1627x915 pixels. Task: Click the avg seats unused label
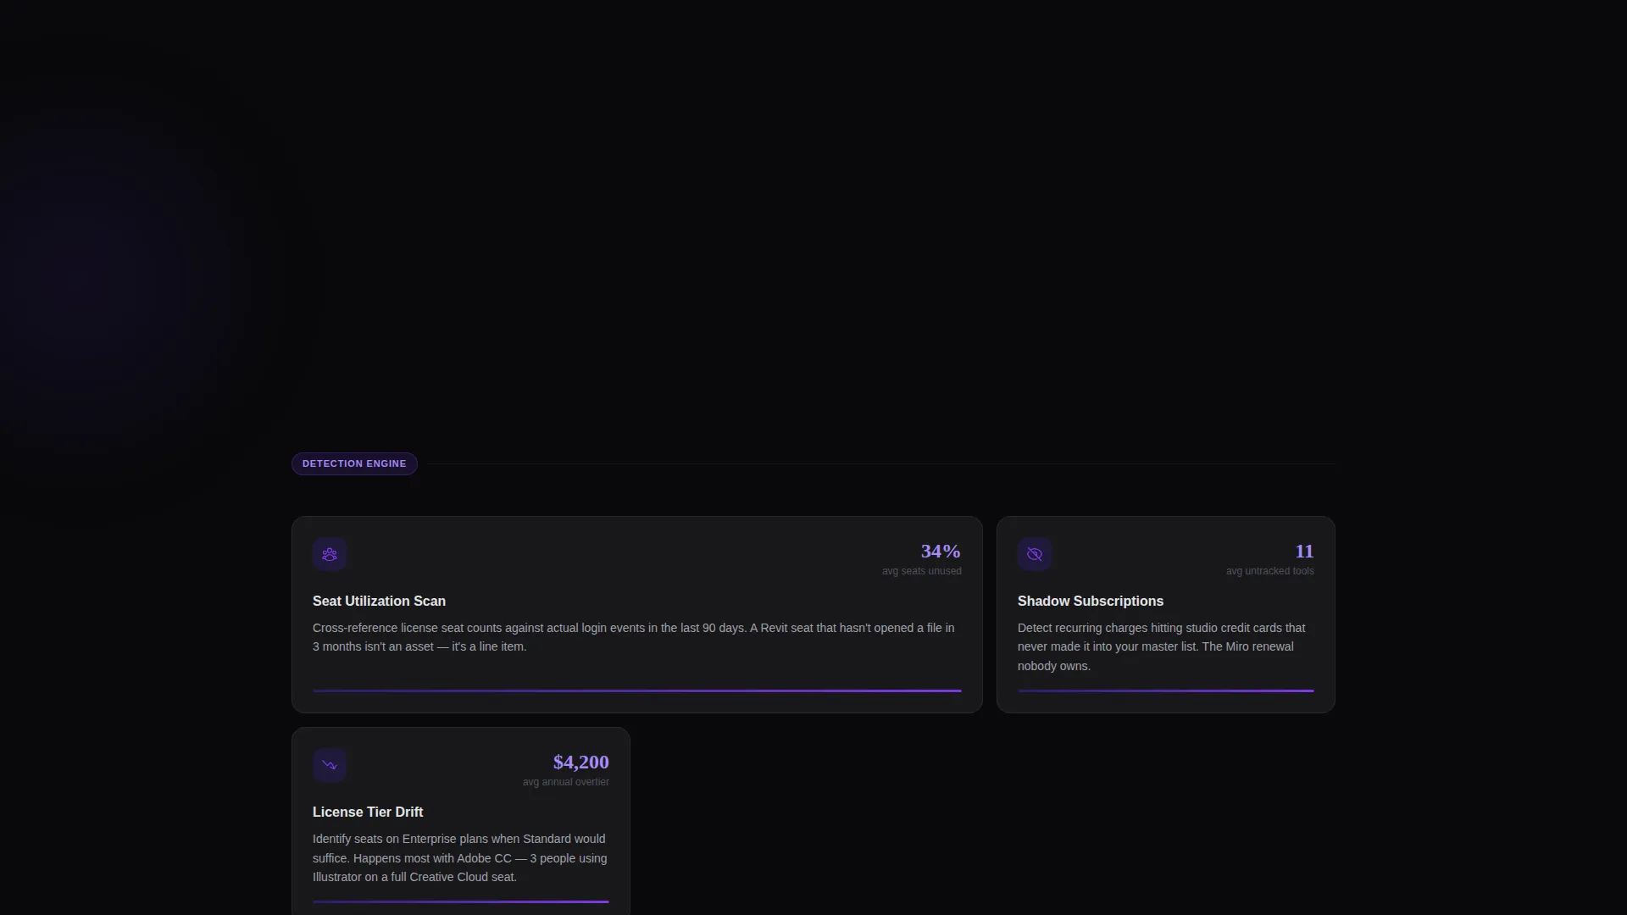point(921,571)
